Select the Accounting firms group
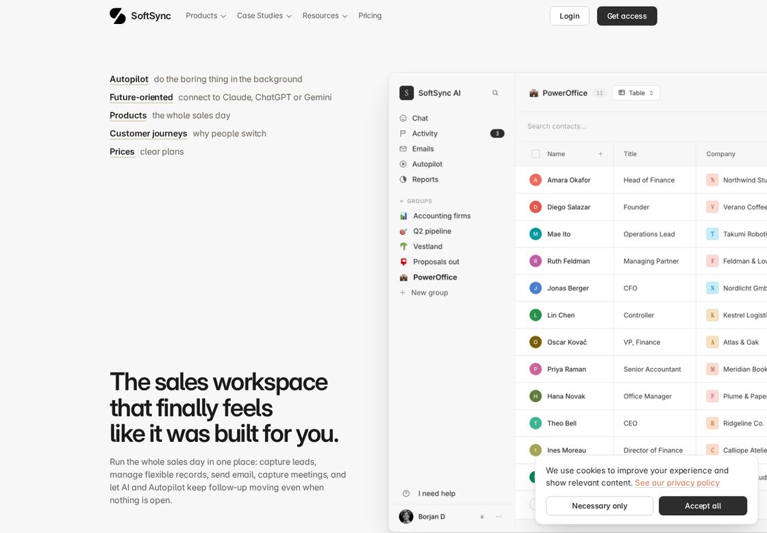The width and height of the screenshot is (767, 533). pos(442,216)
